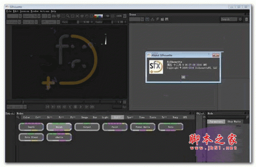Open the Actions menu
This screenshot has height=167, width=256.
[x=44, y=11]
